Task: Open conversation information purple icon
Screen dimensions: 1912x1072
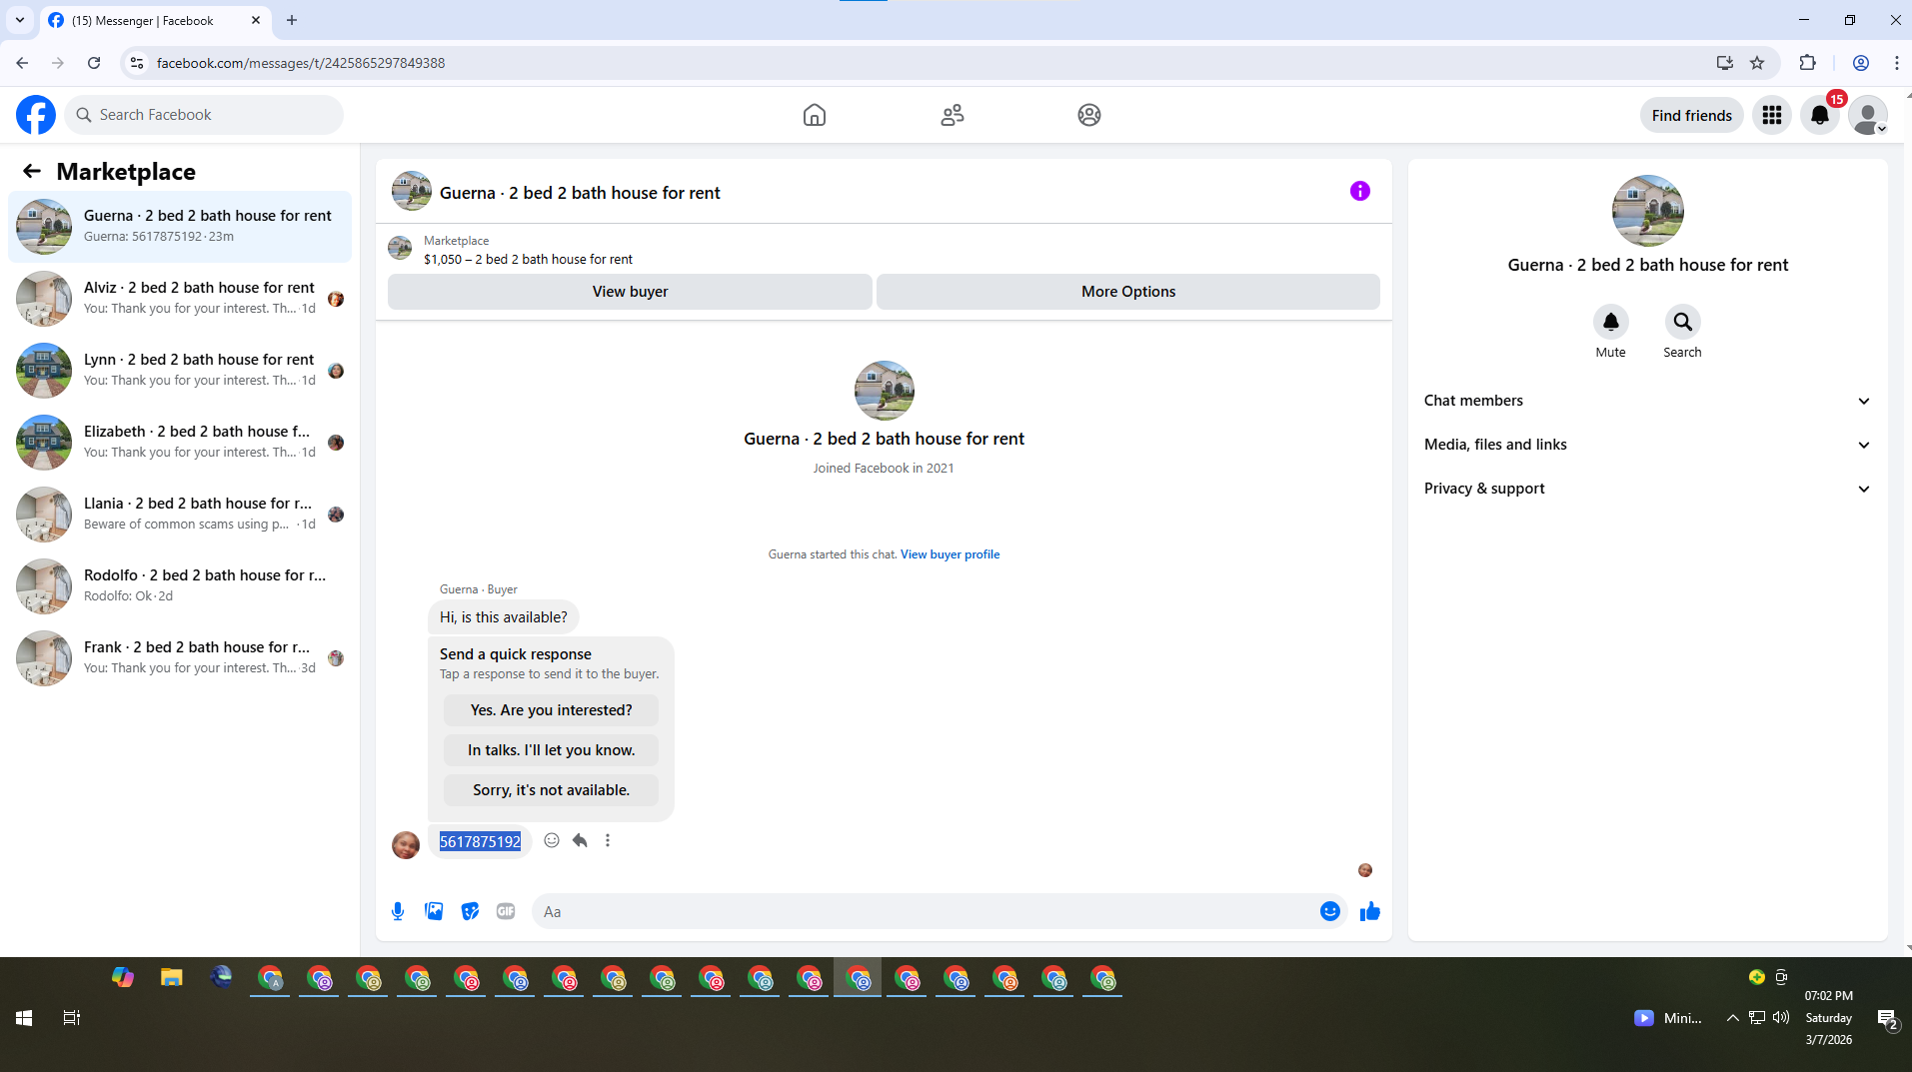Action: tap(1360, 191)
